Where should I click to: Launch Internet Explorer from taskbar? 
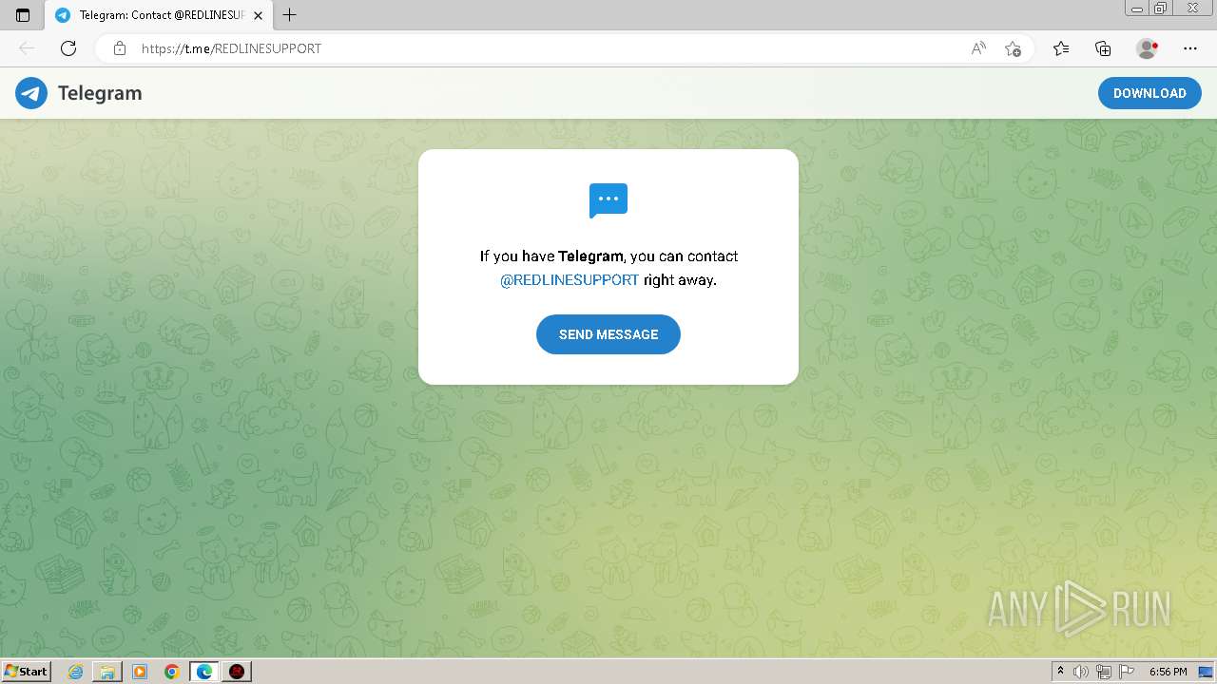pos(76,672)
